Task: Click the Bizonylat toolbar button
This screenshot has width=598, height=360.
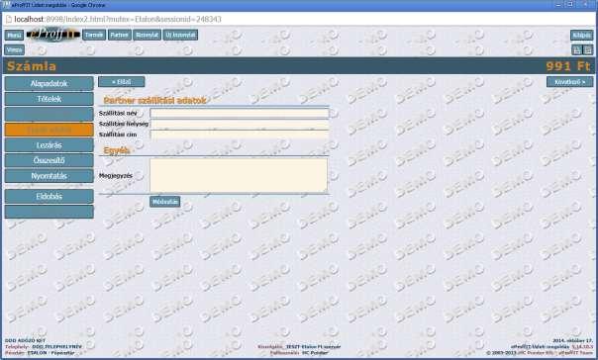Action: [147, 35]
